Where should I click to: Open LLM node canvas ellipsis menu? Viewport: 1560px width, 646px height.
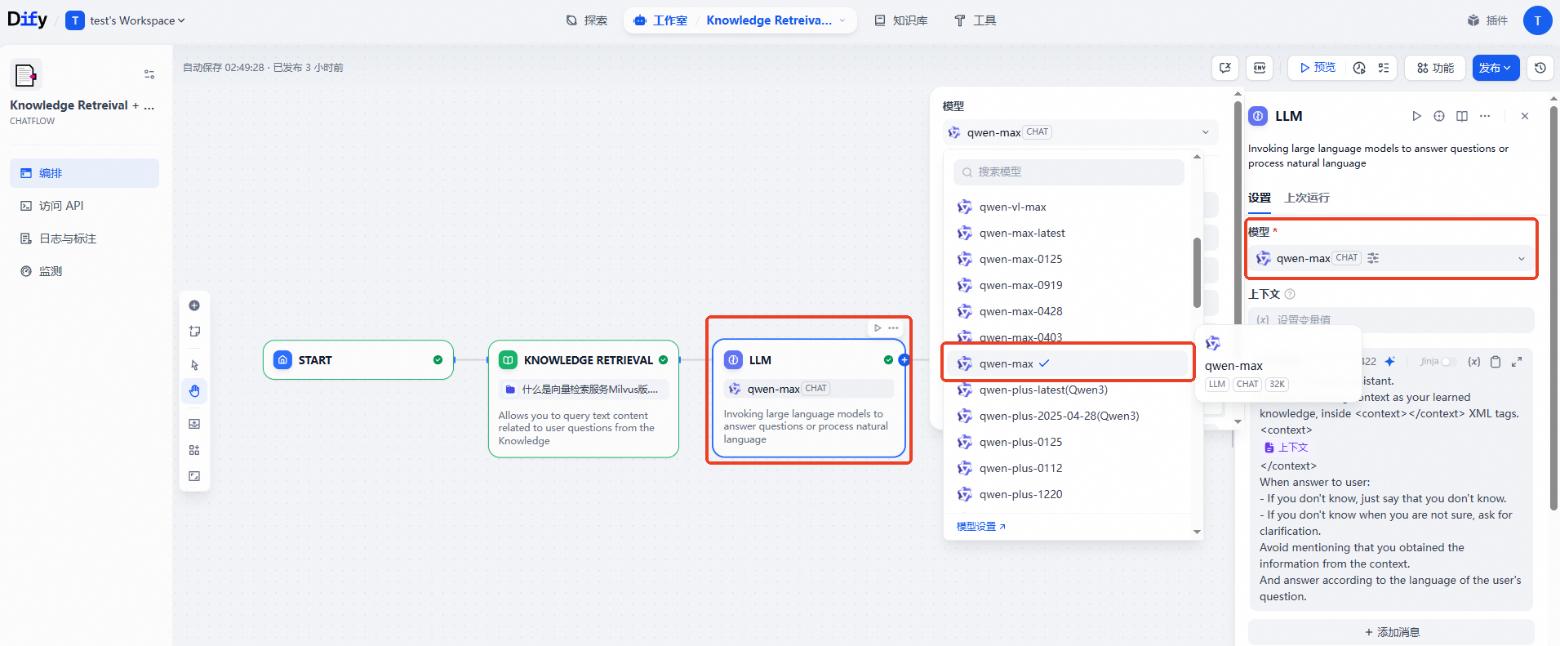click(x=894, y=327)
